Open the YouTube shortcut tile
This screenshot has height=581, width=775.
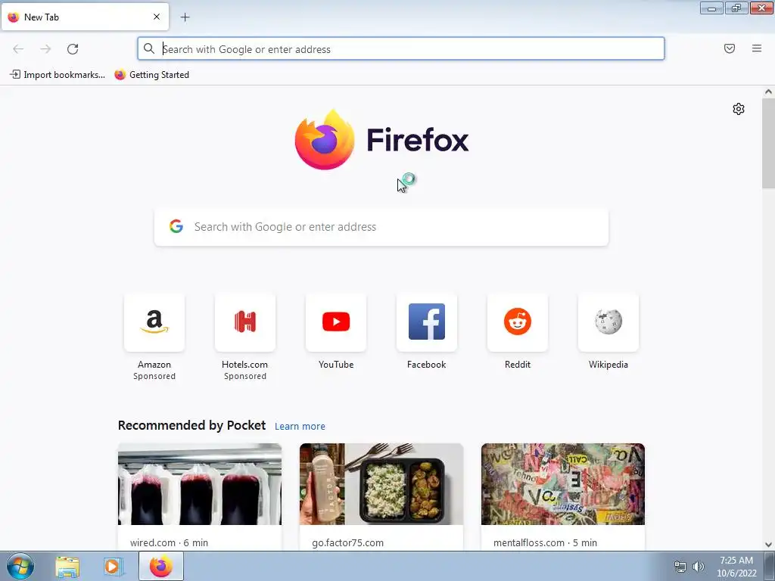[x=336, y=322]
